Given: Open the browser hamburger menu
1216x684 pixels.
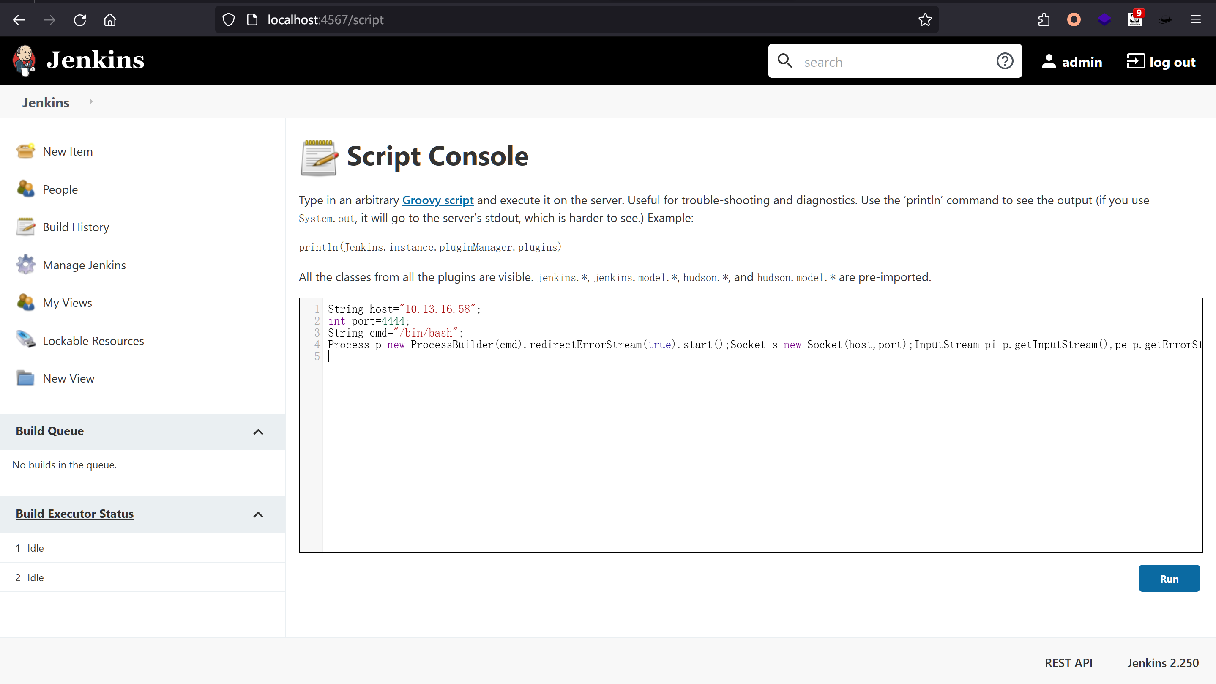Looking at the screenshot, I should [x=1195, y=20].
